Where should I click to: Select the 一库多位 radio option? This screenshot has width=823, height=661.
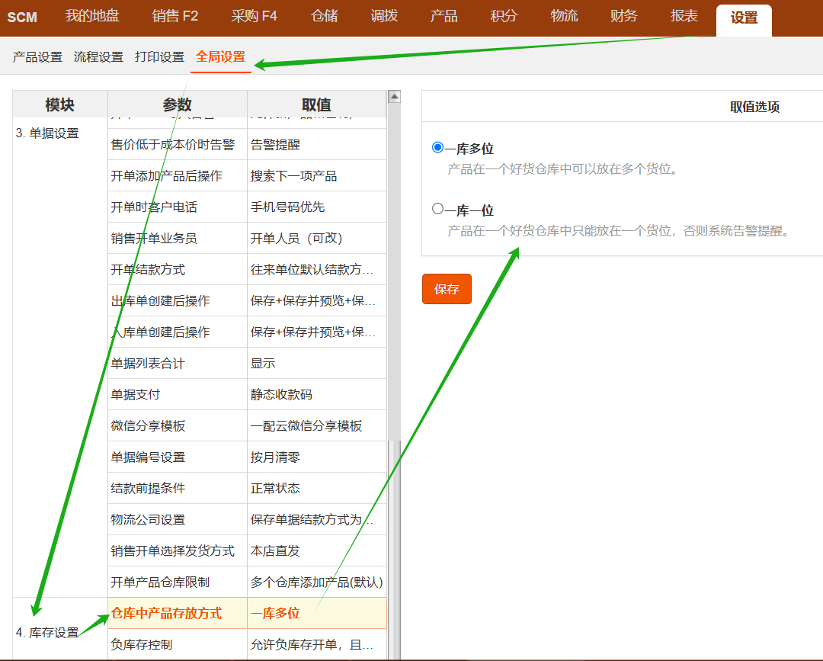[437, 148]
